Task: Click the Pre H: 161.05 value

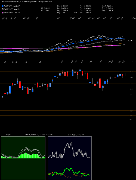Action: click(x=86, y=8)
